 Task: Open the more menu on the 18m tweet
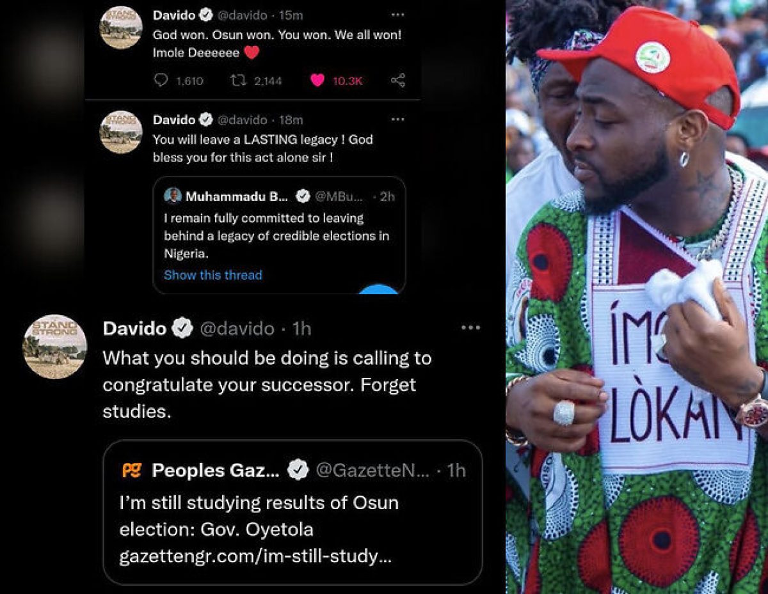(x=398, y=119)
